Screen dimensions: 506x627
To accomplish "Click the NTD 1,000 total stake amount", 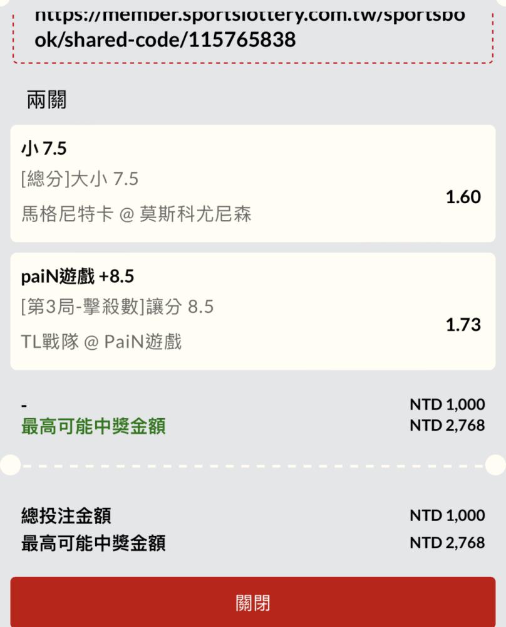I will tap(447, 515).
